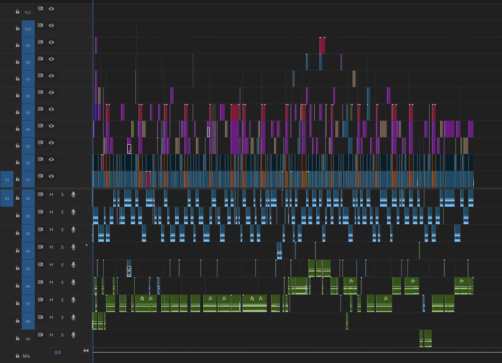Expand track A4 with its collapse arrow
502x363 pixels.
(x=86, y=246)
